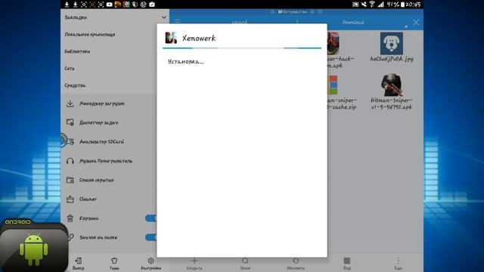Screen dimensions: 484x272
Task: Toggle the Значок на папке switch
Action: pos(151,237)
